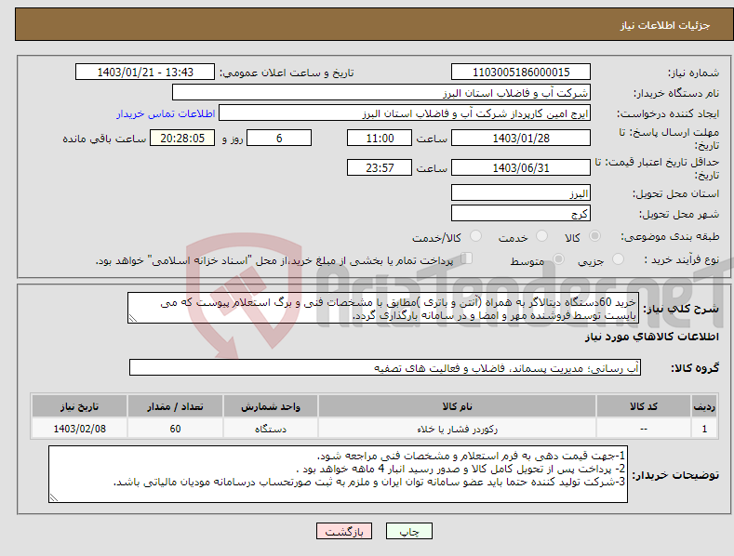
Task: Click need date cell 1403/02/08
Action: (x=80, y=429)
